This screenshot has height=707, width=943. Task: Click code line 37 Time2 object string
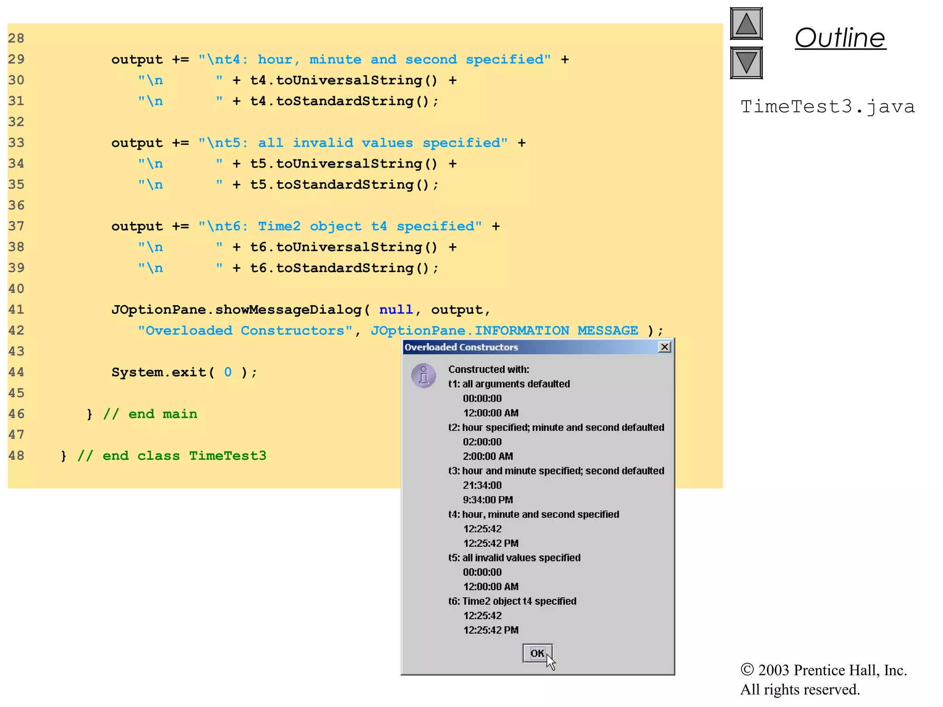[340, 226]
